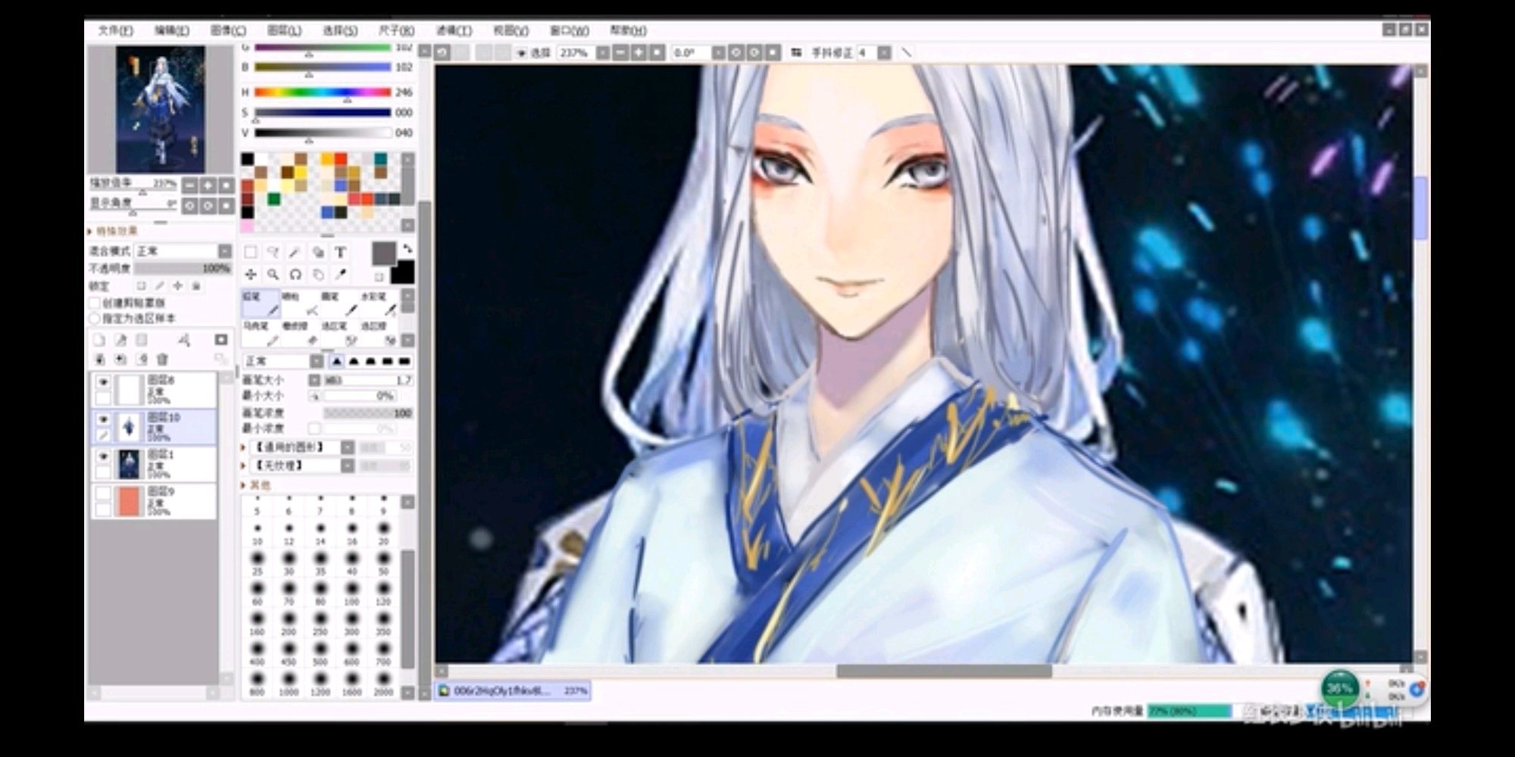Viewport: 1515px width, 757px height.
Task: Select the marker (马克笔) brush
Action: [261, 333]
